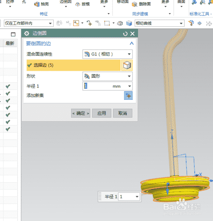Close the 边倒圆 dialog with the X
The height and width of the screenshot is (221, 213).
point(132,34)
